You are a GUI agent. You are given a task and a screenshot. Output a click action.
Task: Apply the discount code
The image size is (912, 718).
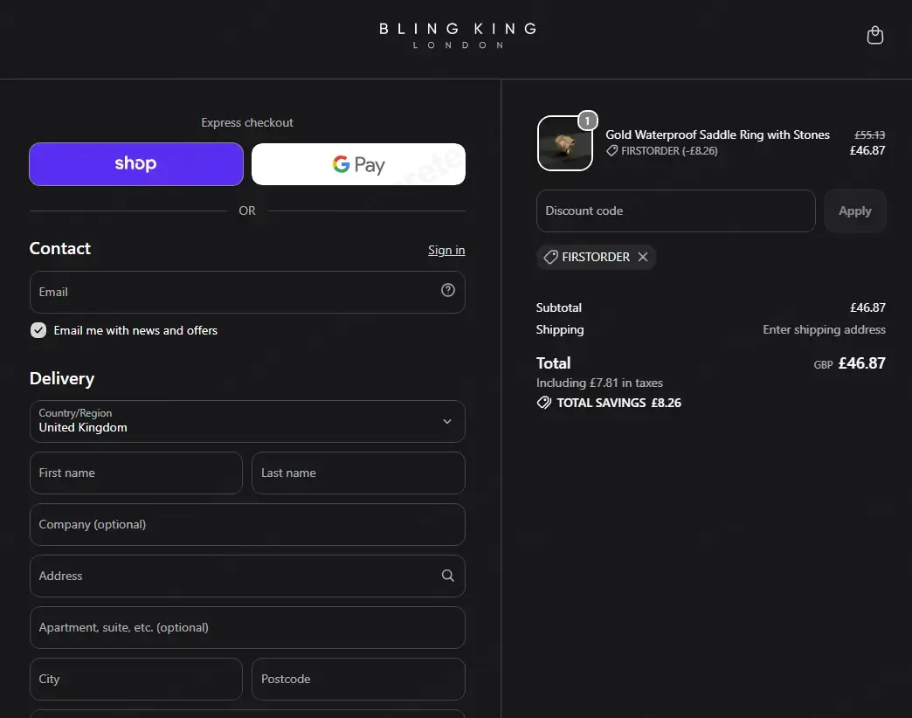point(855,211)
